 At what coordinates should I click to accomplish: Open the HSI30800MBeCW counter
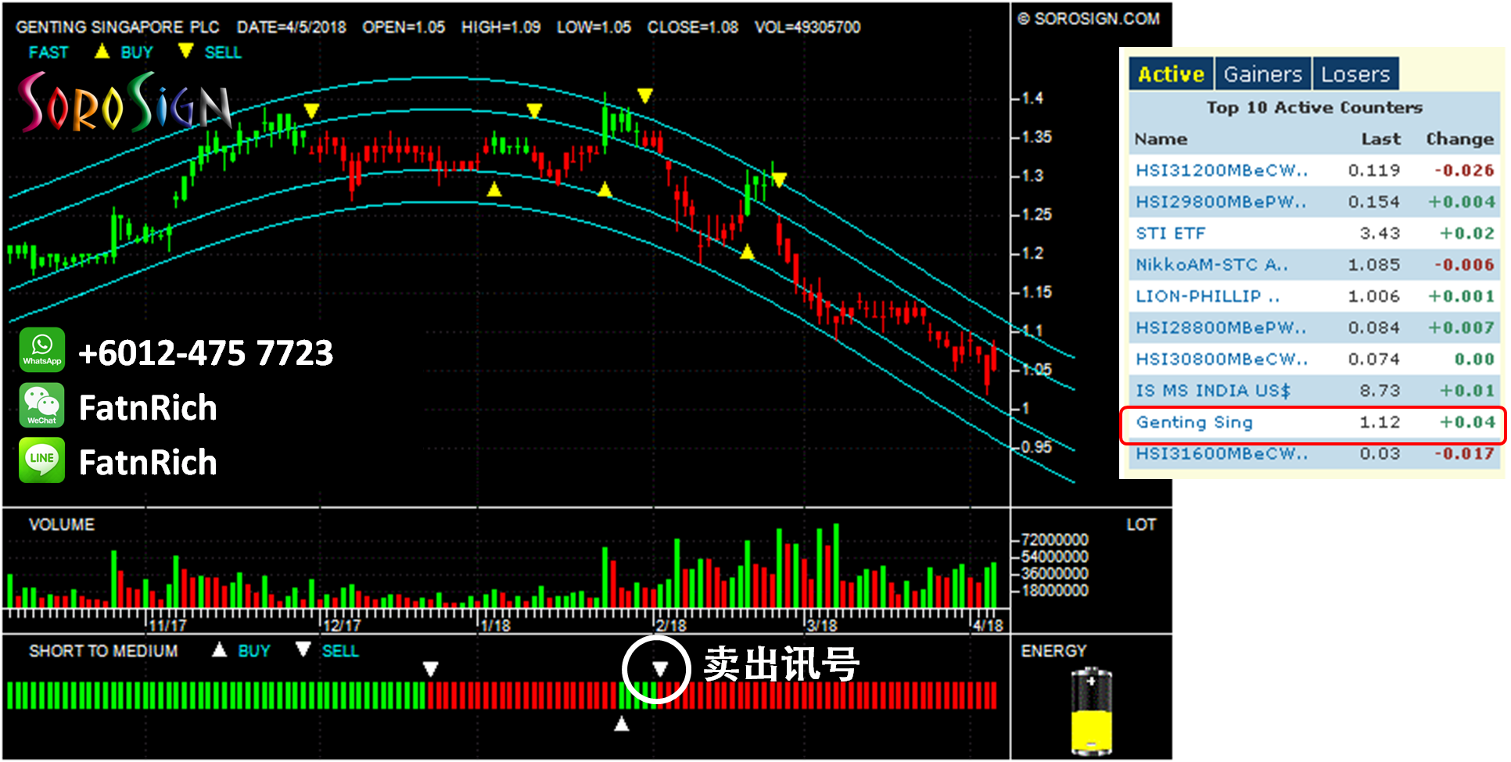pyautogui.click(x=1222, y=360)
